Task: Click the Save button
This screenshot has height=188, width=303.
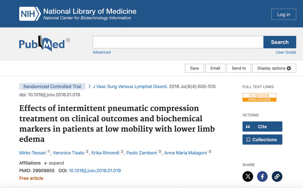Action: point(194,68)
